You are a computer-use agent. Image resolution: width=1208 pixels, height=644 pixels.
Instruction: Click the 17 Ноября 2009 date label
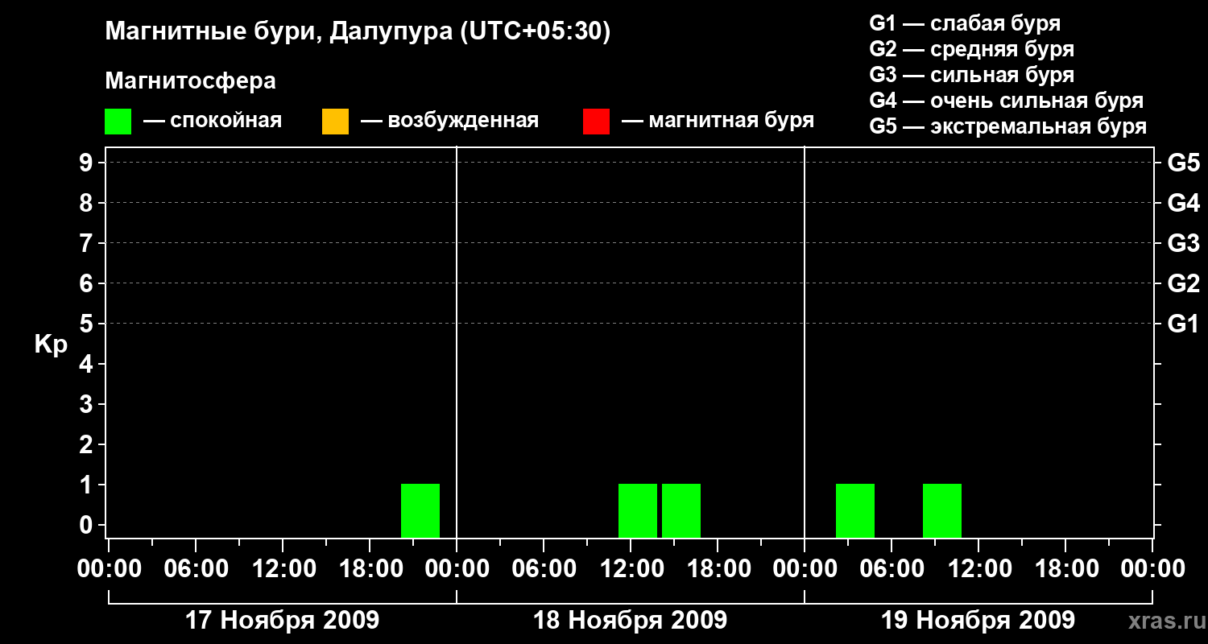point(282,621)
